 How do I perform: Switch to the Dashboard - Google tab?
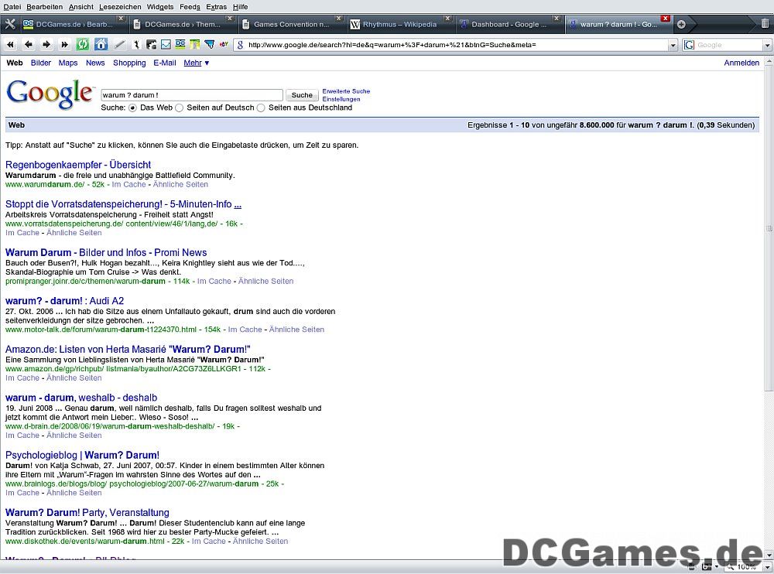click(x=509, y=24)
